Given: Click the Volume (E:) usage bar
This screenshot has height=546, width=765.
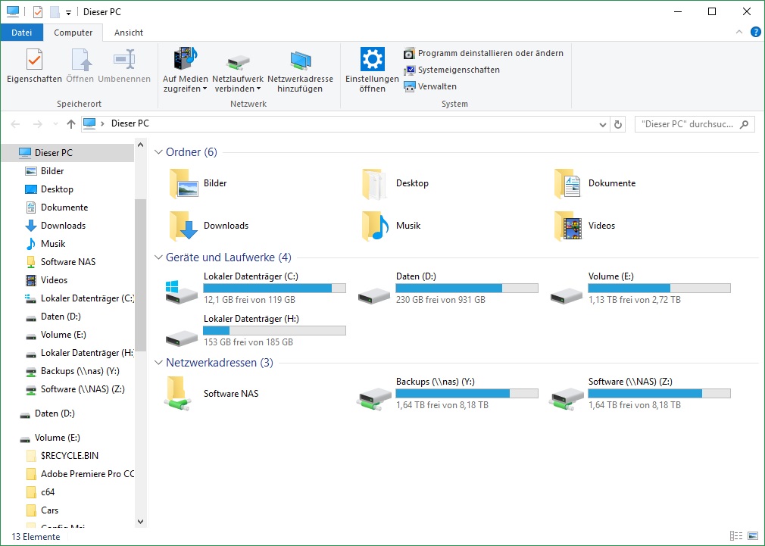Looking at the screenshot, I should coord(660,289).
